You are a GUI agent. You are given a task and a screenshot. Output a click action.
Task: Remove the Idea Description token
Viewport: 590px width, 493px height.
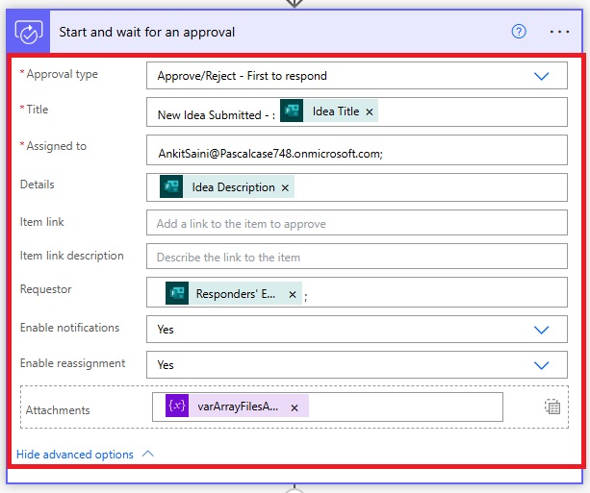point(285,187)
